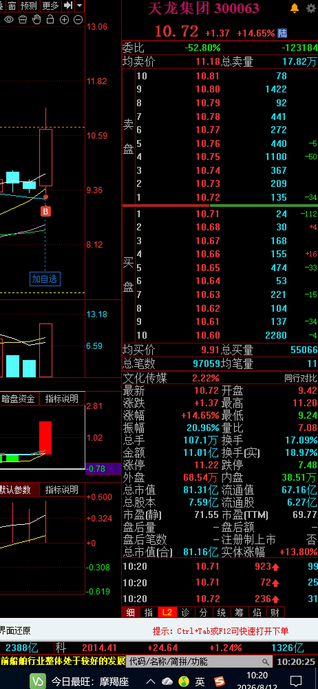
Task: Click the sell level 1 price 10.72
Action: click(208, 198)
